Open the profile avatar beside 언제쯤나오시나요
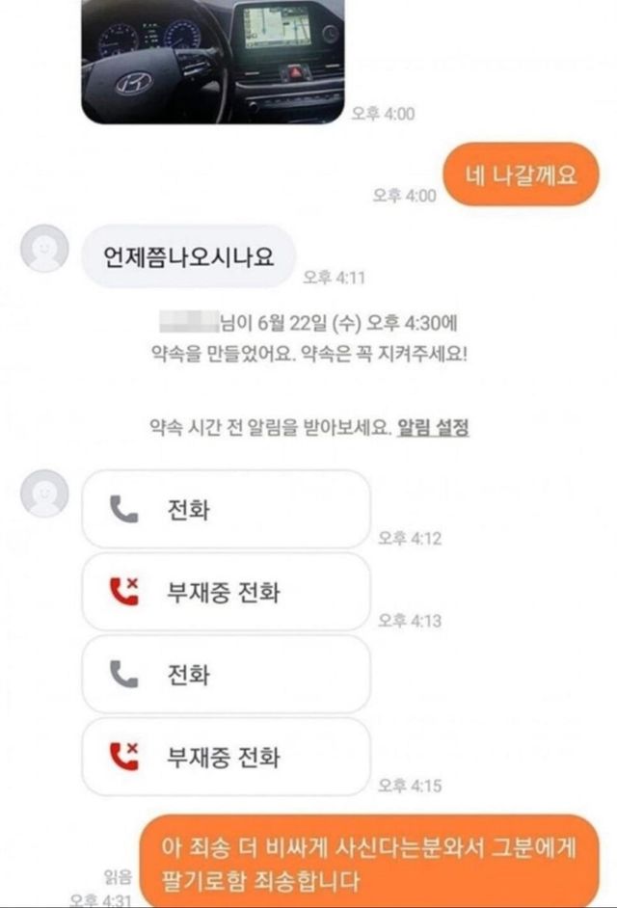Screen dimensions: 617x908 [44, 249]
